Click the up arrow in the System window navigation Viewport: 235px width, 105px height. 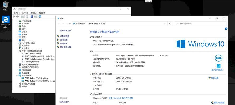pos(70,24)
